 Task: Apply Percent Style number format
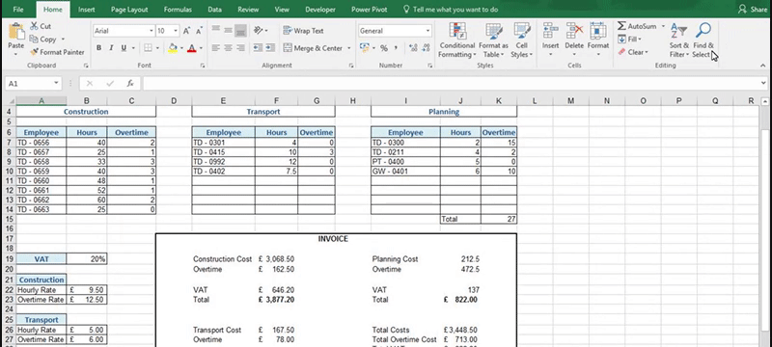point(383,48)
